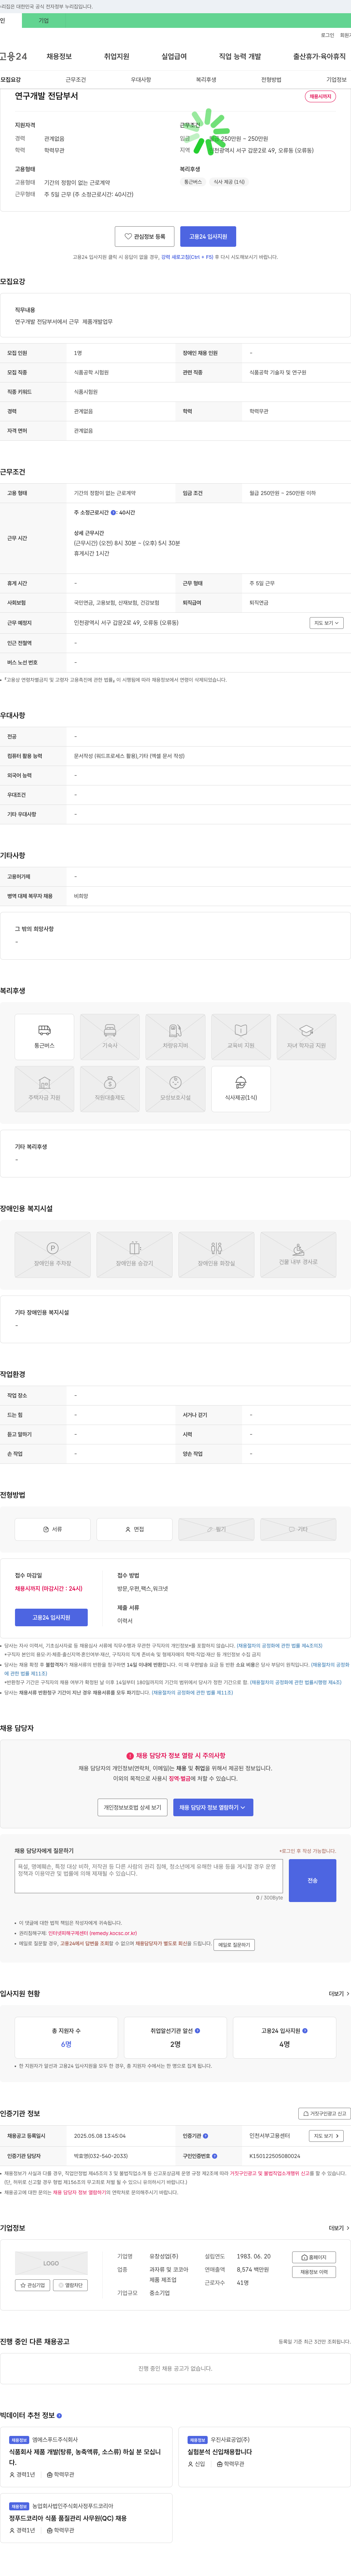This screenshot has width=351, height=2576.
Task: Click 고용24 입사지원 button in 접수 마감일 box
Action: pos(51,1617)
